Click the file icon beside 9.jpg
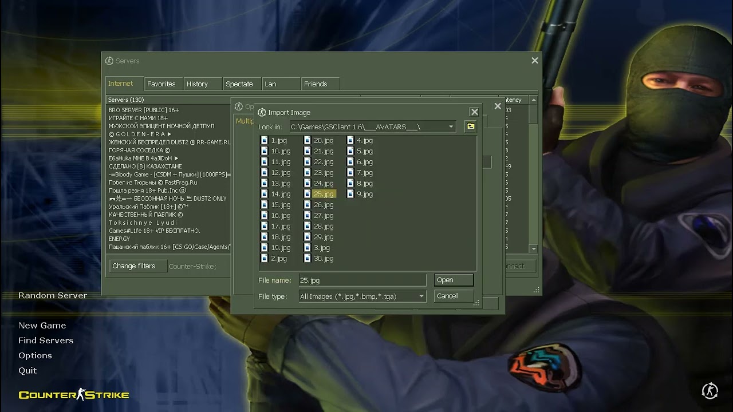The image size is (733, 412). click(350, 194)
